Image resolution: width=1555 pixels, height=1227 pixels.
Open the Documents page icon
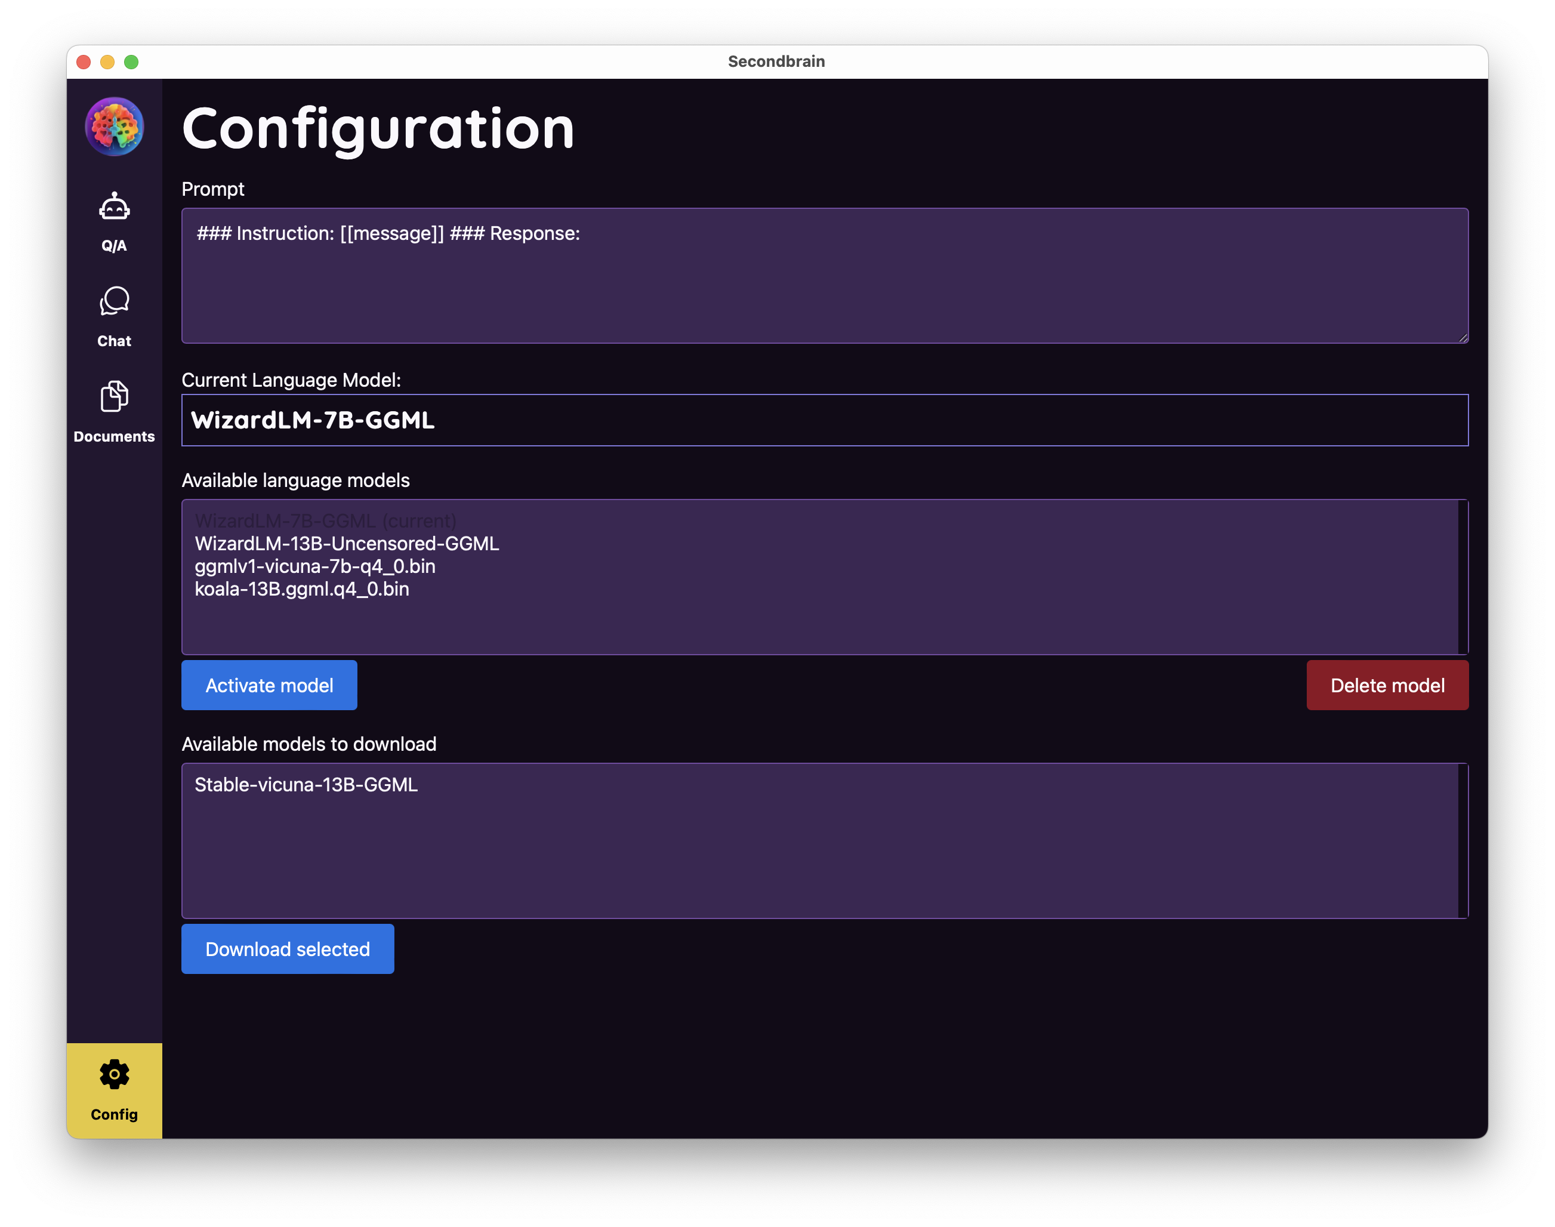coord(114,396)
